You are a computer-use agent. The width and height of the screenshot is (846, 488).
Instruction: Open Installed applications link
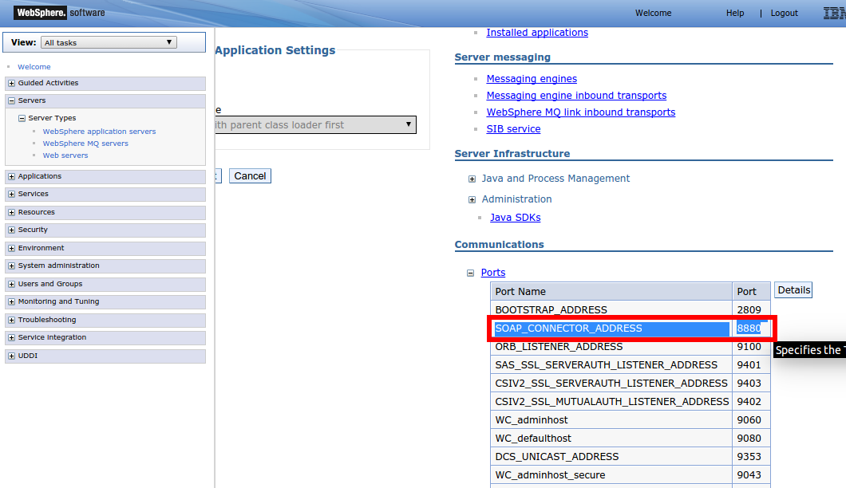click(x=537, y=33)
